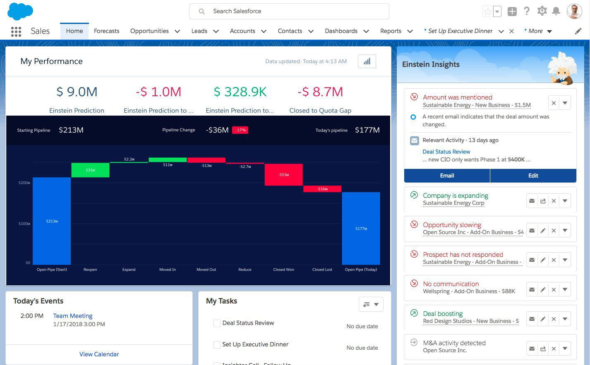The width and height of the screenshot is (590, 365).
Task: Click into the Search Salesforce field
Action: 289,12
